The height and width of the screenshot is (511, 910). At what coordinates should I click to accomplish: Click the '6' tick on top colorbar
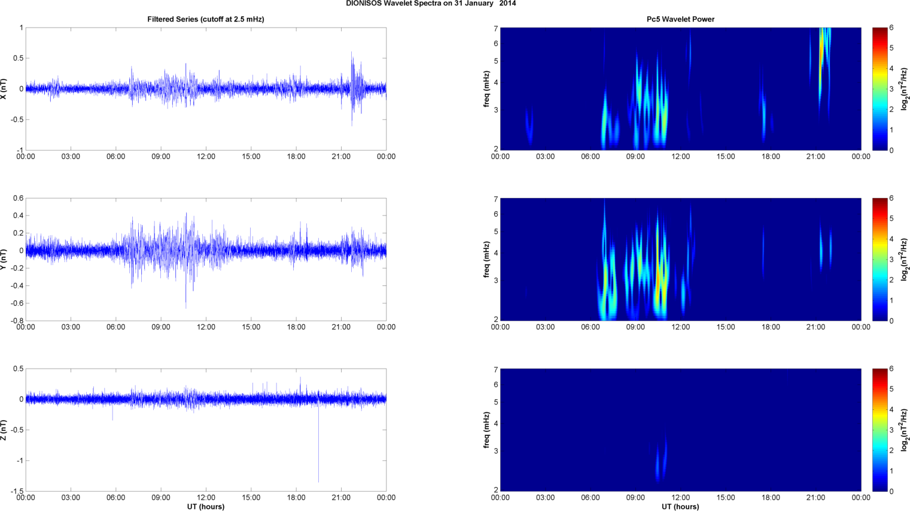tap(891, 28)
